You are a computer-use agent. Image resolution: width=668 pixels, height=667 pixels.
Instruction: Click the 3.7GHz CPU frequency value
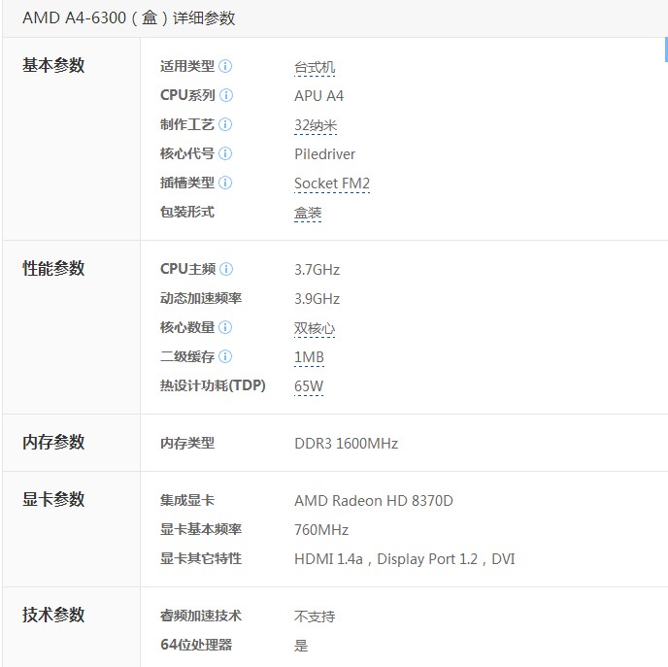(317, 270)
